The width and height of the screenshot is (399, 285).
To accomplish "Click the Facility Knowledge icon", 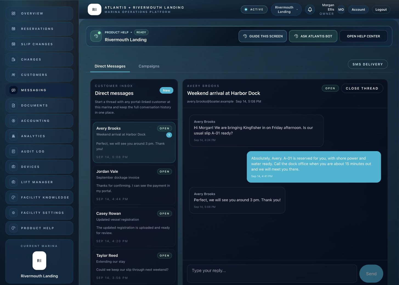I will [13, 197].
